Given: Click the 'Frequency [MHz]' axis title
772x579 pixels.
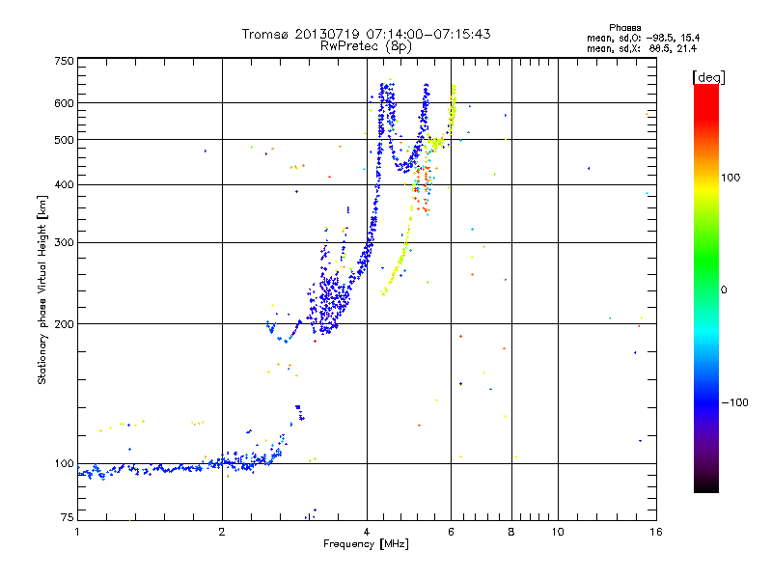Looking at the screenshot, I should (366, 544).
